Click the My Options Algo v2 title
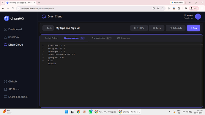 pos(68,28)
